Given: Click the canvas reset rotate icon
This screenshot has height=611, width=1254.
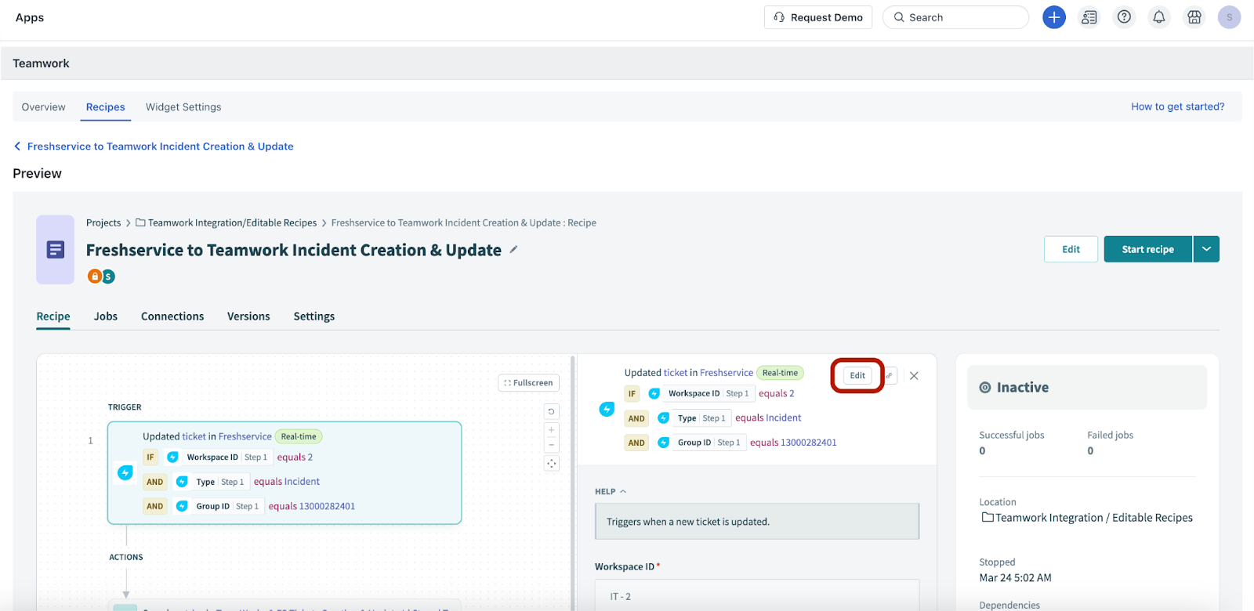Looking at the screenshot, I should (x=552, y=411).
